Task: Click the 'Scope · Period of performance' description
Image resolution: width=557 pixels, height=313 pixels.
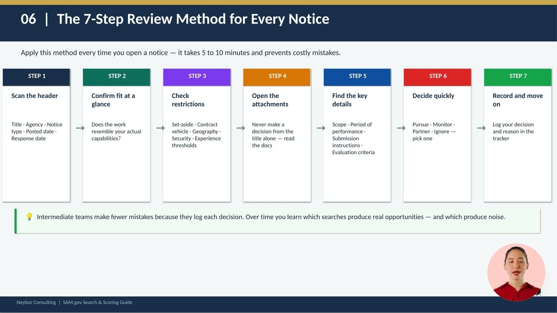Action: click(353, 138)
